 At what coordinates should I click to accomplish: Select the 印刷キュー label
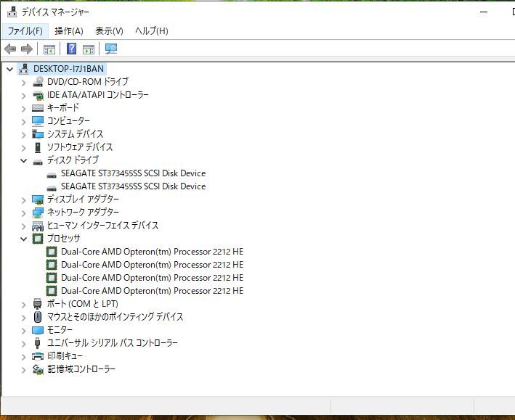[x=65, y=356]
